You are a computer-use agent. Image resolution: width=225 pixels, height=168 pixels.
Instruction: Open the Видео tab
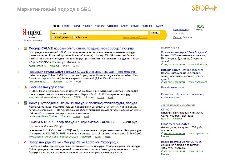[x=135, y=26]
